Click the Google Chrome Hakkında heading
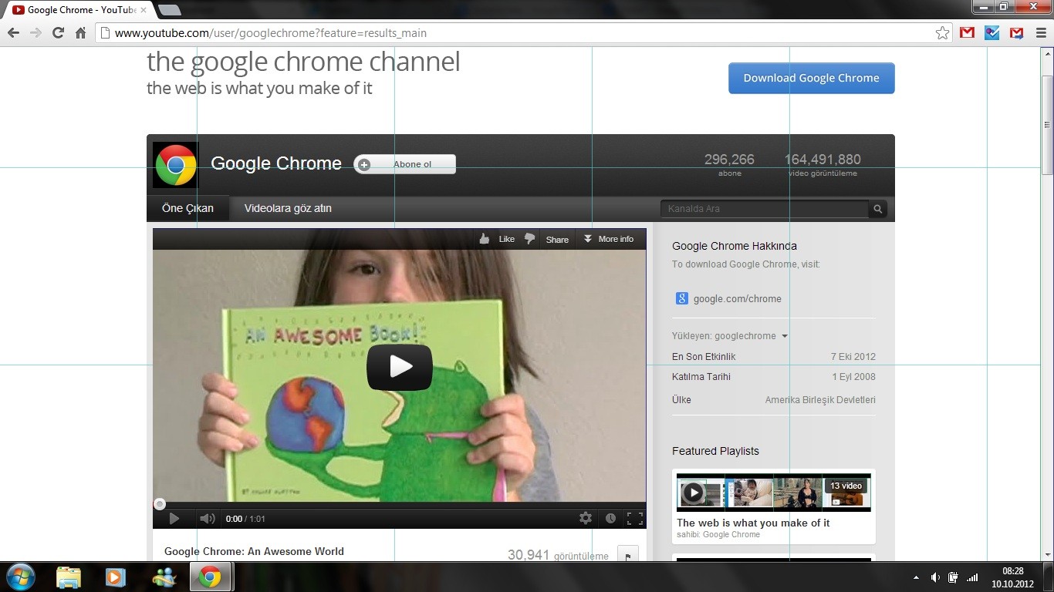 [x=735, y=246]
